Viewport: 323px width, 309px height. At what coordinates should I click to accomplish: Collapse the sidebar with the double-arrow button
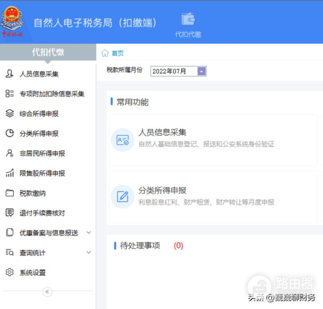coord(47,292)
